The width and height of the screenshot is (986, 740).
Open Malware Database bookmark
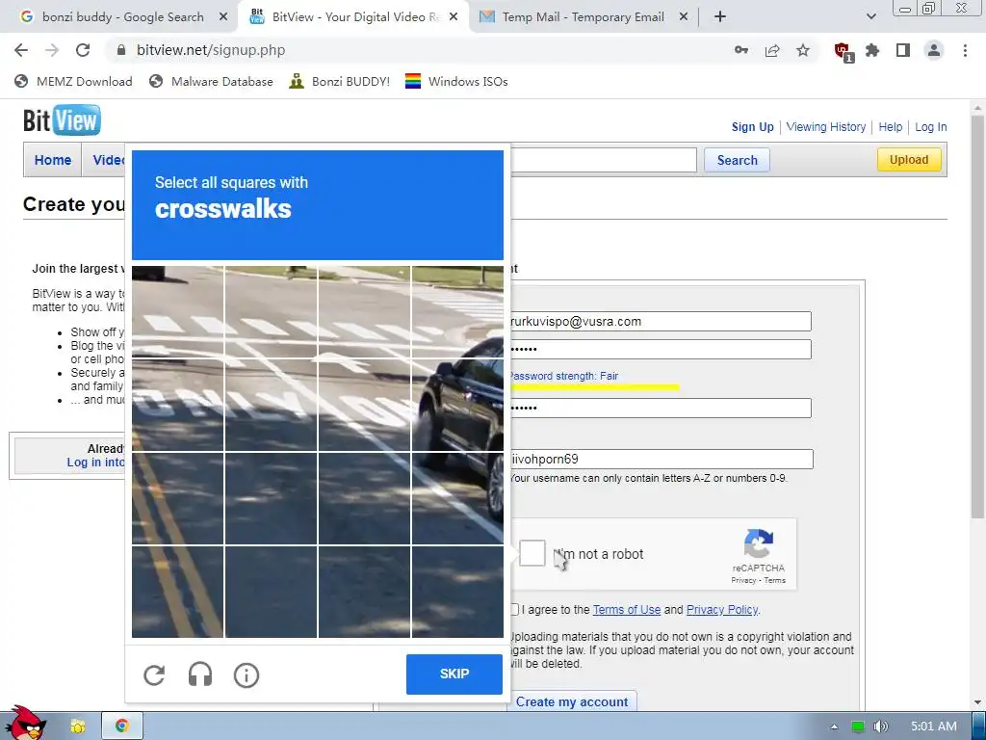point(211,81)
